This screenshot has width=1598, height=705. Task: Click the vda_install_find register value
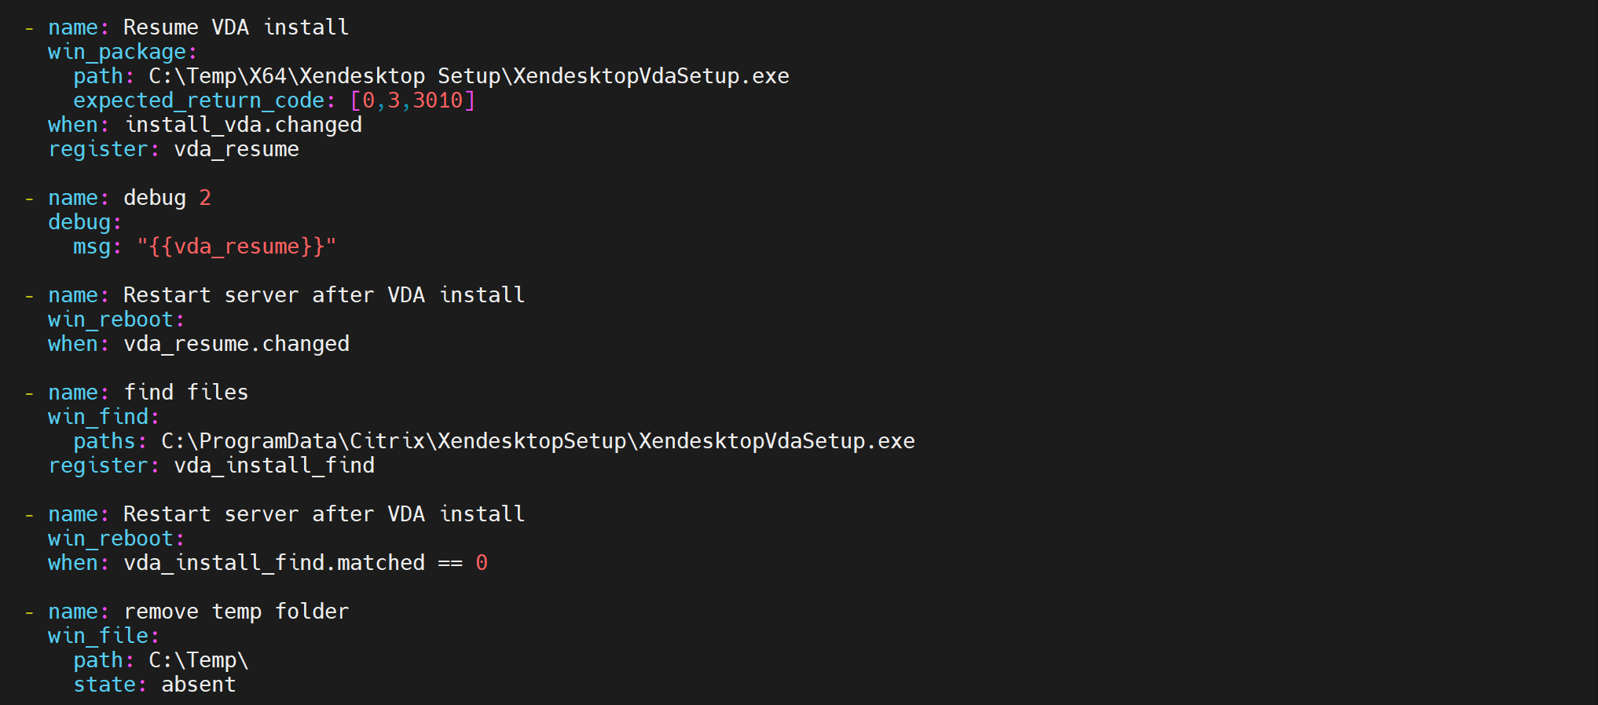[273, 466]
